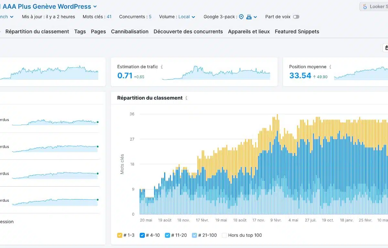This screenshot has height=248, width=388.
Task: Uncheck the # 1-3 legend checkbox
Action: coord(120,235)
